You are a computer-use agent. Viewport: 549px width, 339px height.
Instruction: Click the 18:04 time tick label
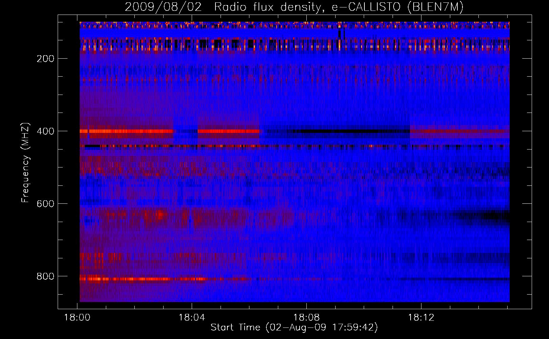(192, 318)
